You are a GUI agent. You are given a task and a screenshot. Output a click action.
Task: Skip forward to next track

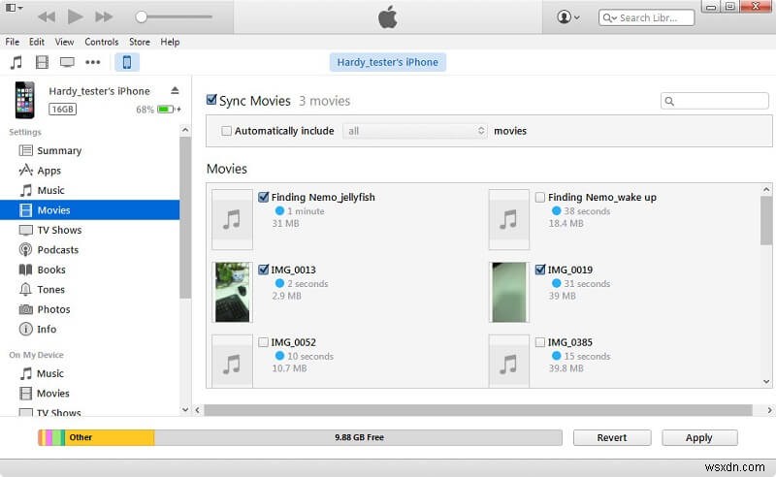[104, 17]
